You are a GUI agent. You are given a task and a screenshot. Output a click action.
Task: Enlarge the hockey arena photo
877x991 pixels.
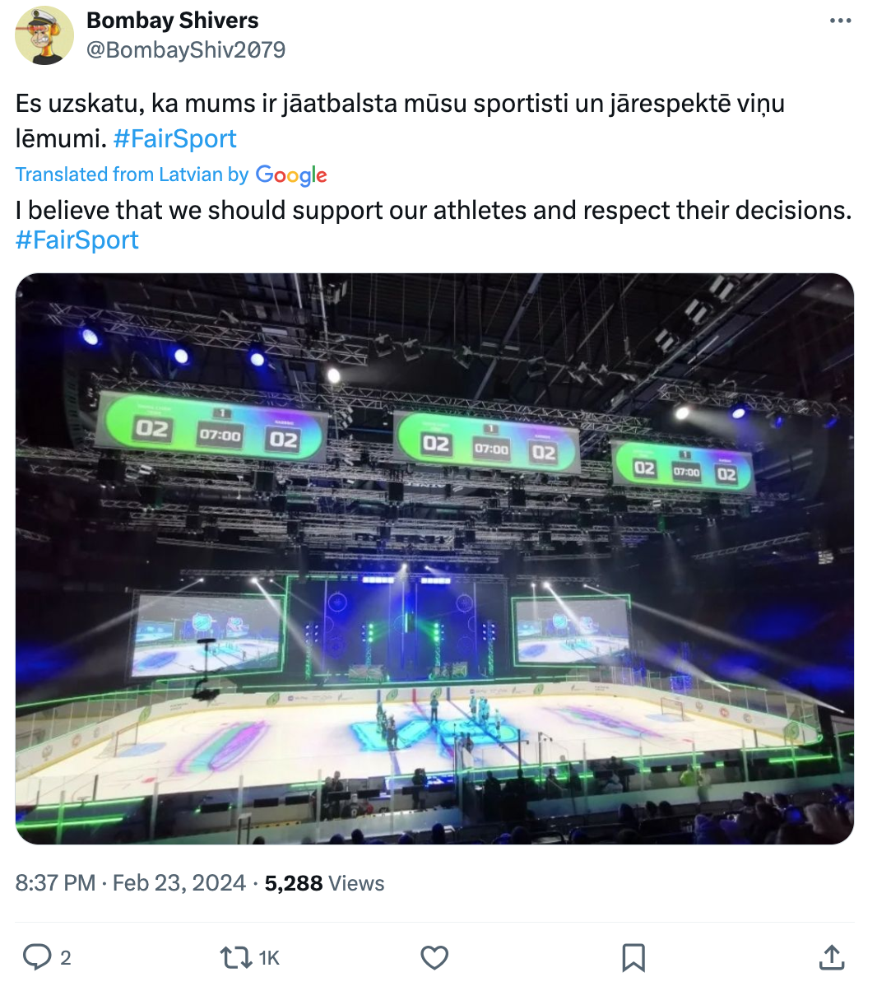434,558
